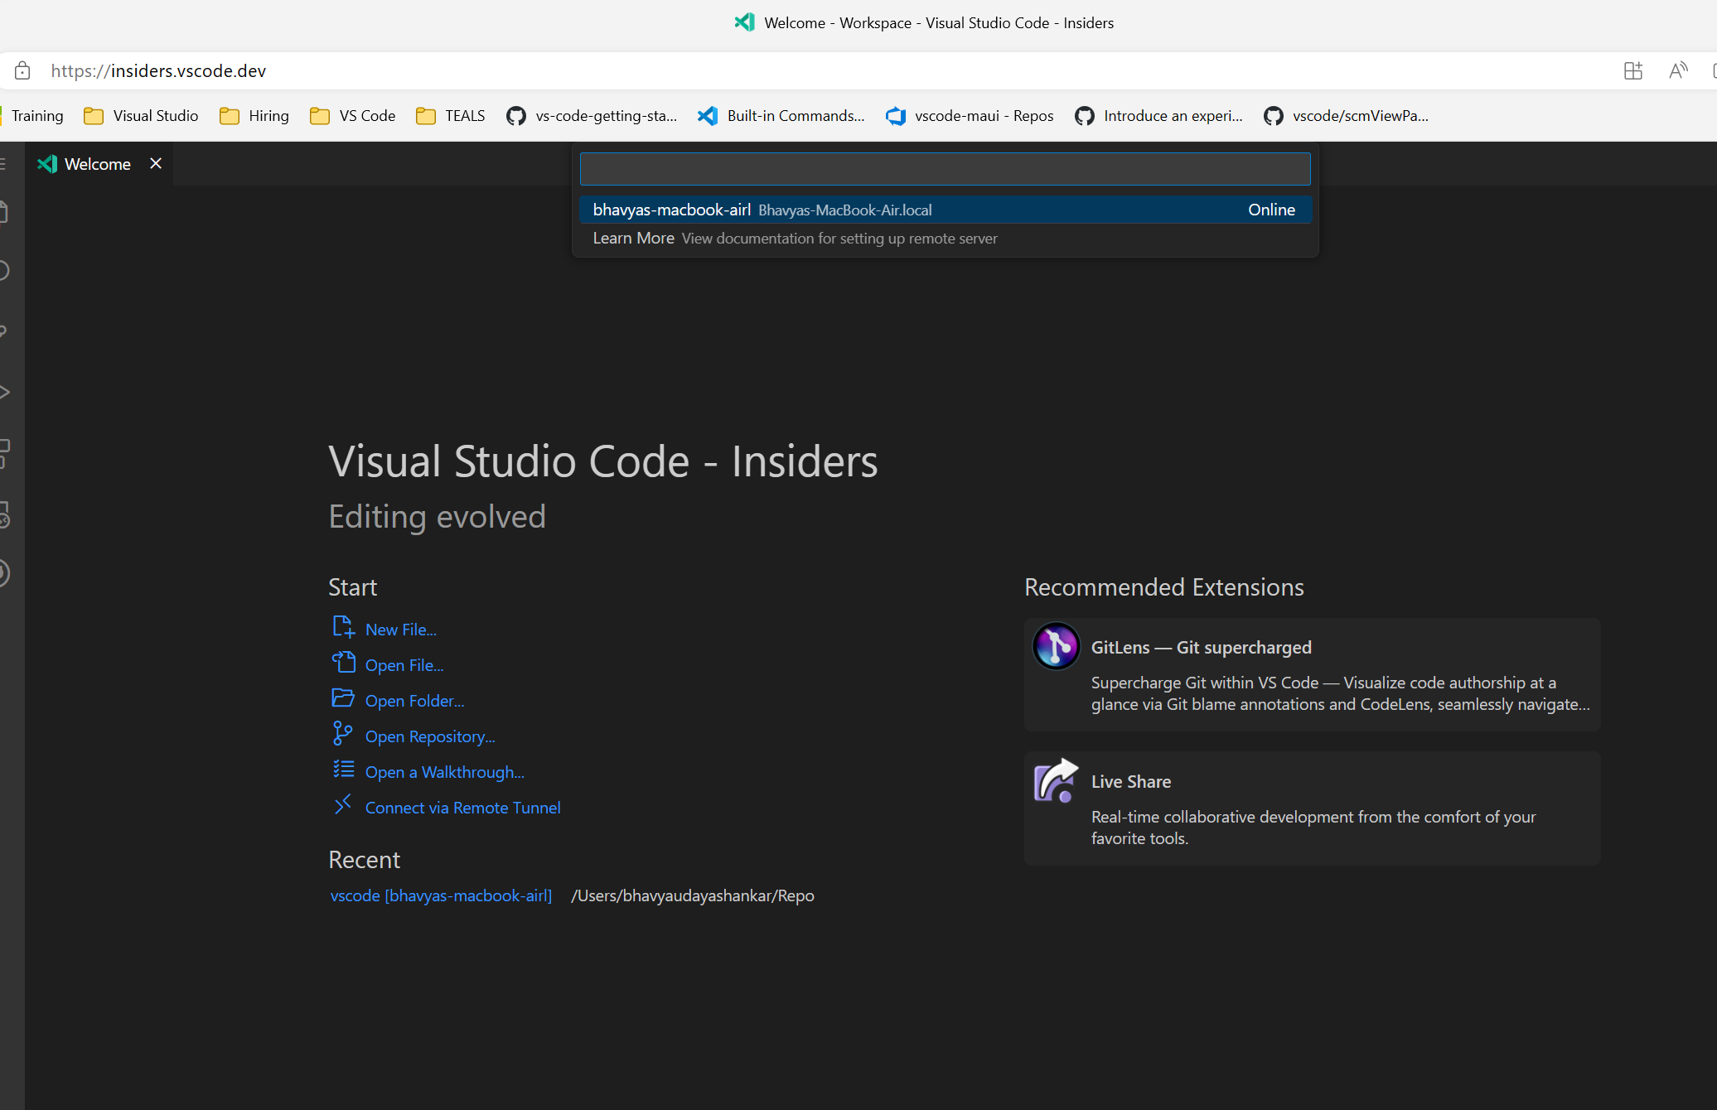Image resolution: width=1717 pixels, height=1110 pixels.
Task: Click the site lock icon
Action: (x=23, y=71)
